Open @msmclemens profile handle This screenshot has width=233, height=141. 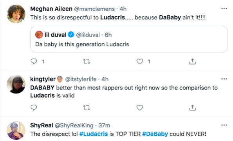click(94, 9)
